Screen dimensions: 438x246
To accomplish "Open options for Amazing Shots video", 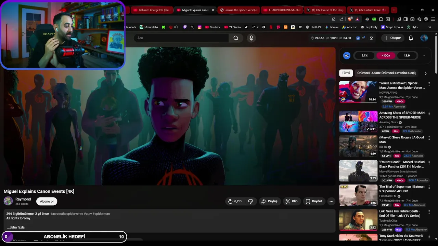I will (429, 113).
